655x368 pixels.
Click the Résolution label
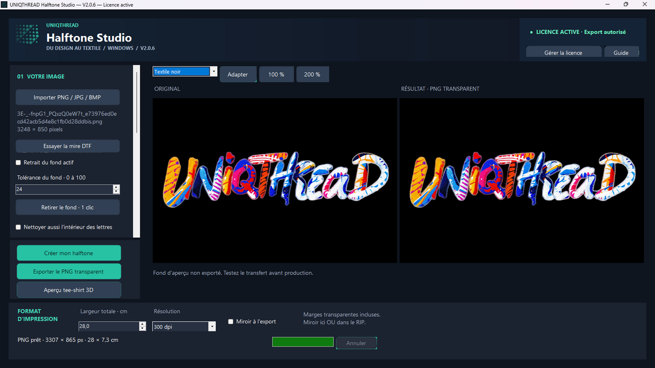167,311
